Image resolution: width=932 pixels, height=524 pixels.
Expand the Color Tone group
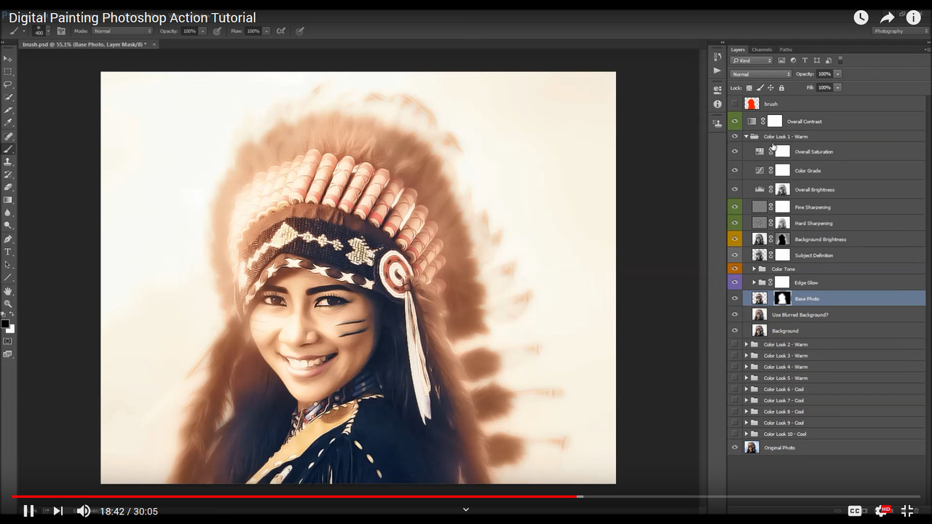tap(754, 269)
